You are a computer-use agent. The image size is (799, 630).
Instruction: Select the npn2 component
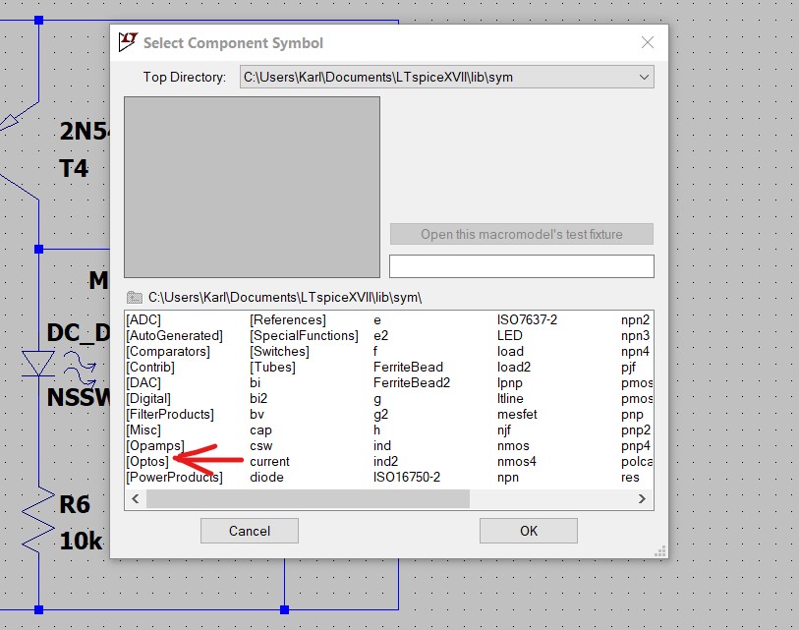(x=636, y=320)
